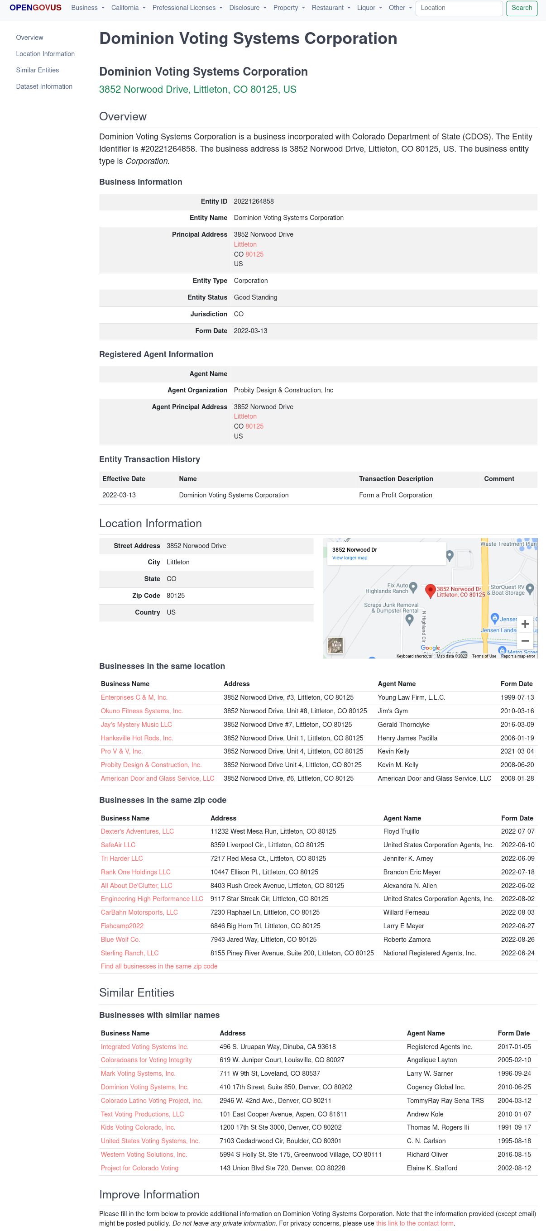
Task: Zoom in on the map
Action: [524, 624]
